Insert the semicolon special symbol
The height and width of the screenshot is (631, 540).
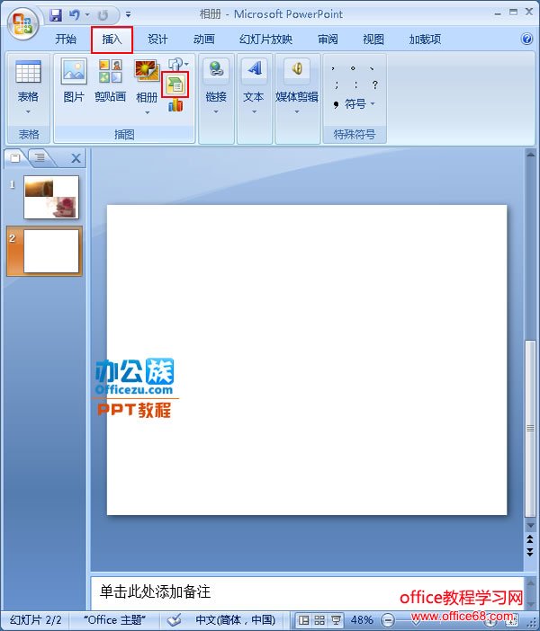(336, 84)
